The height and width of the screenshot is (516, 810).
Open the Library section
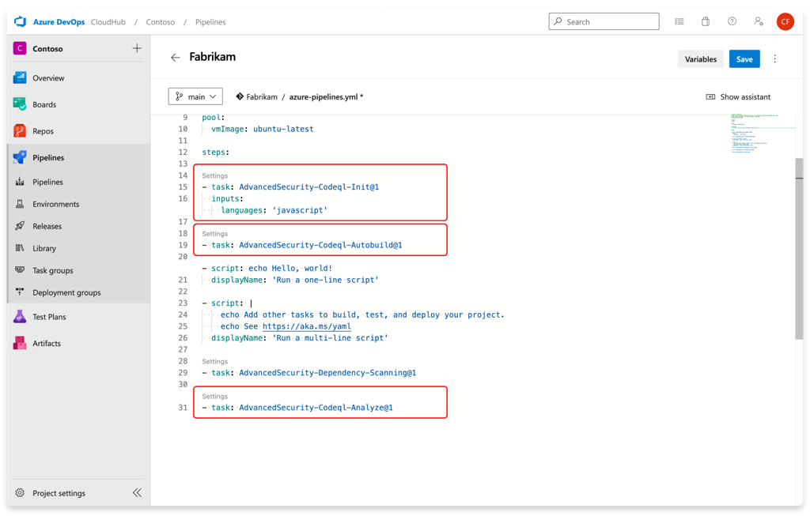(x=47, y=248)
